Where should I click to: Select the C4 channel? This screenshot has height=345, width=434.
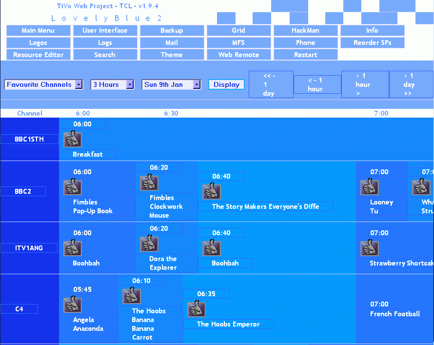(19, 309)
